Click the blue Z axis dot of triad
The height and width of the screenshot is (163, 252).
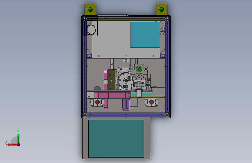pyautogui.click(x=19, y=145)
